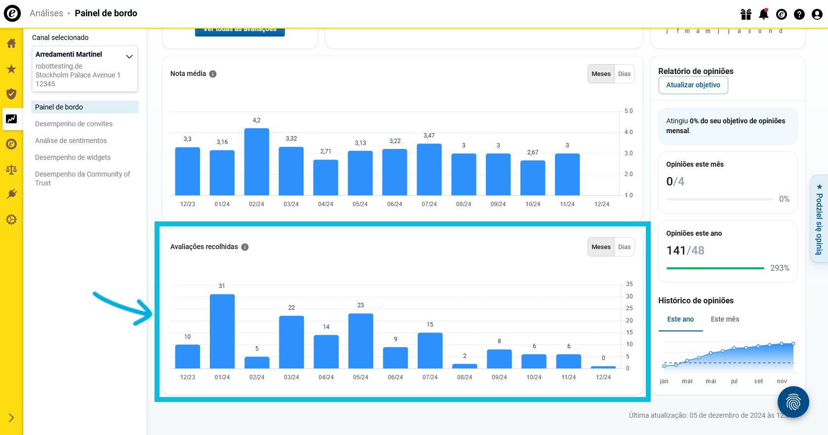Open Desempenho de widgets
This screenshot has height=435, width=828.
73,157
